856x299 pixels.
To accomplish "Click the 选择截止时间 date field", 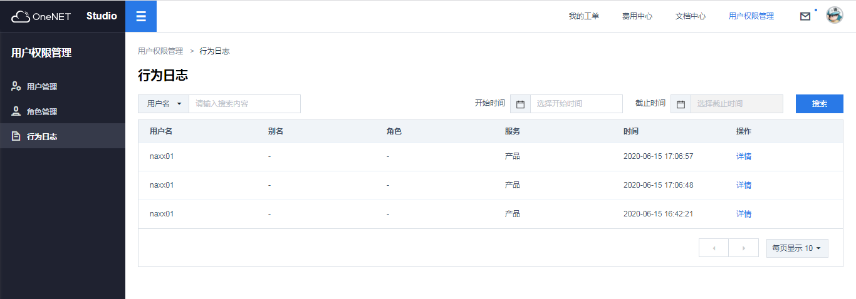I will [x=737, y=104].
